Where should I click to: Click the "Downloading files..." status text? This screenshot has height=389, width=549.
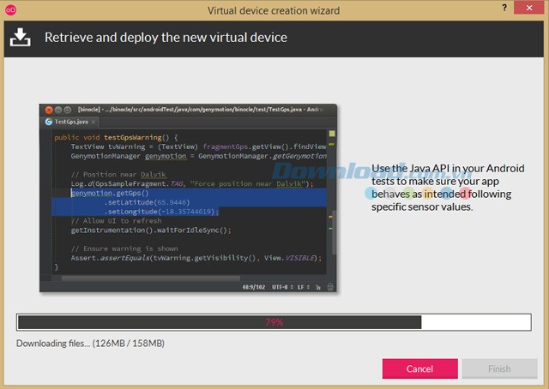coord(90,344)
